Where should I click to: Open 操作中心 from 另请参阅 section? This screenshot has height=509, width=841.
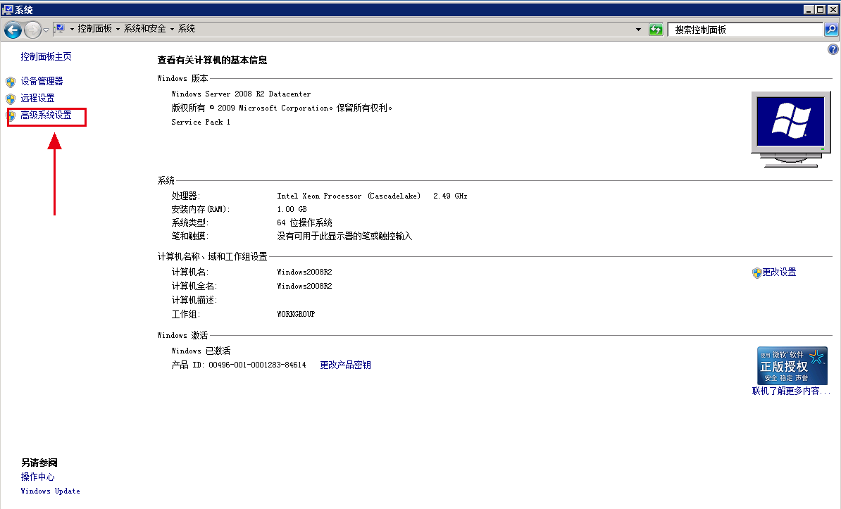click(x=37, y=477)
